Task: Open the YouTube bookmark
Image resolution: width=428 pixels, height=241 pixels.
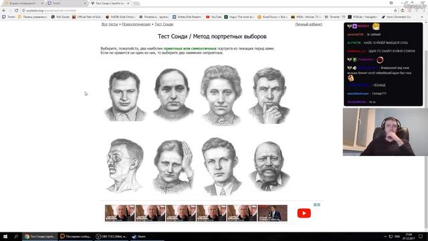Action: point(214,17)
